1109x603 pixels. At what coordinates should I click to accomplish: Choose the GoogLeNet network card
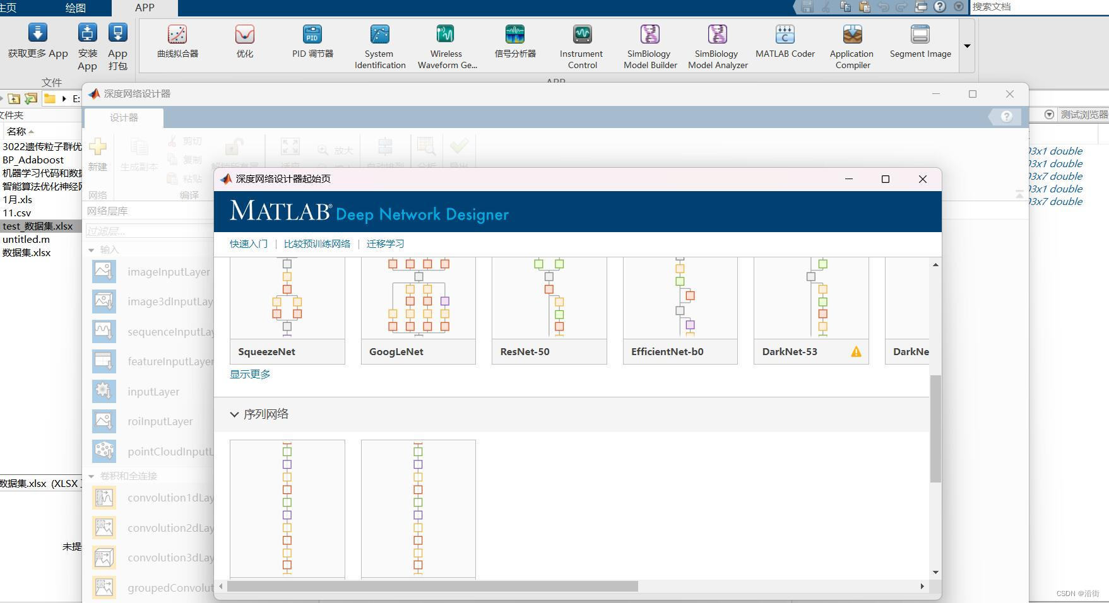[418, 310]
